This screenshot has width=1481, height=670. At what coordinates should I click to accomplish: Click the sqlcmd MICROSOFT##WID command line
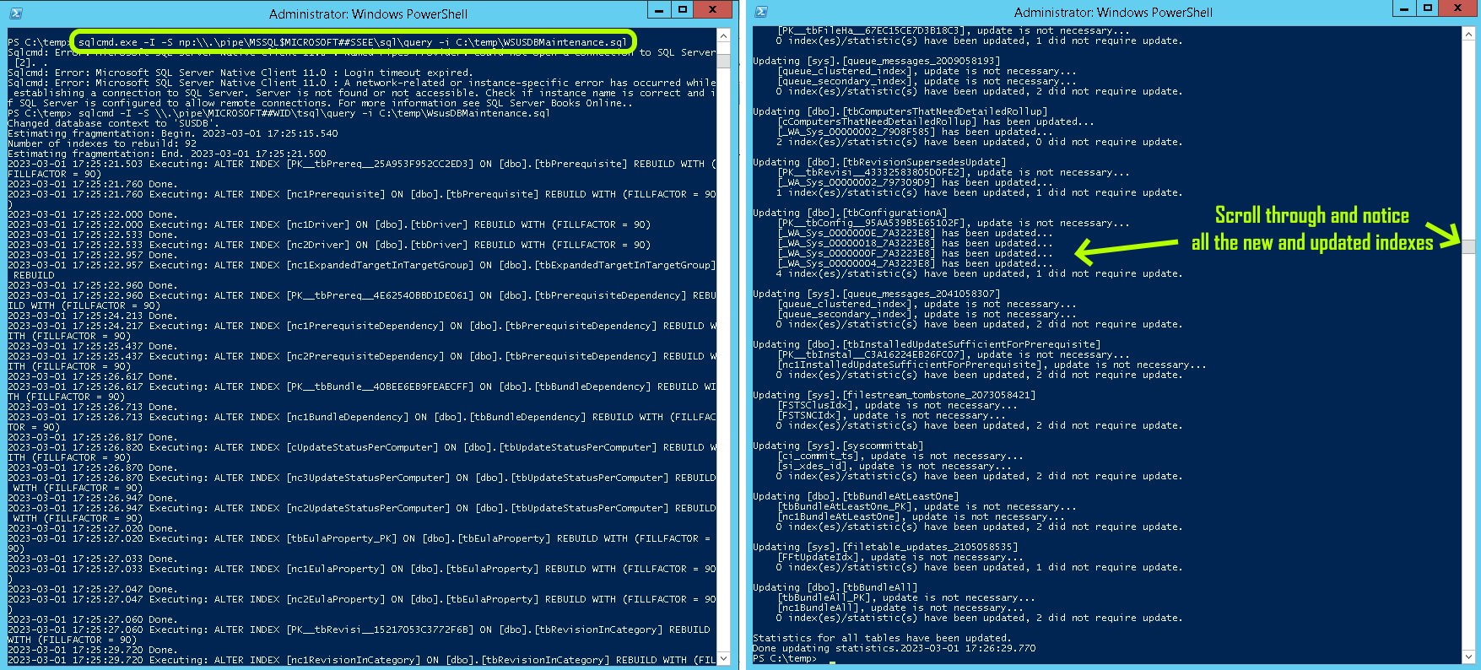(278, 113)
